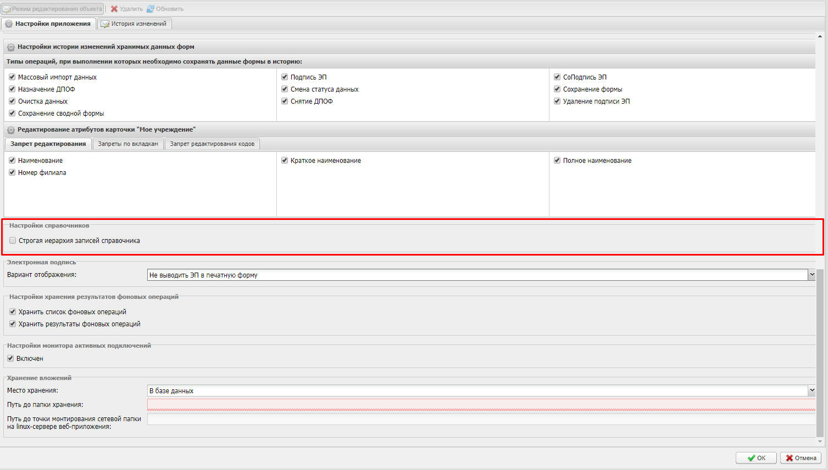Click the Обновить (refresh) toolbar icon
The image size is (828, 470).
click(151, 9)
